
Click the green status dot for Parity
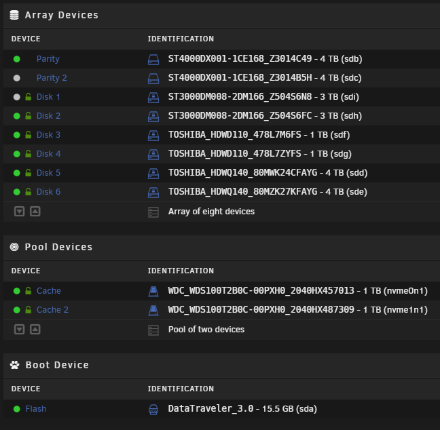click(17, 59)
